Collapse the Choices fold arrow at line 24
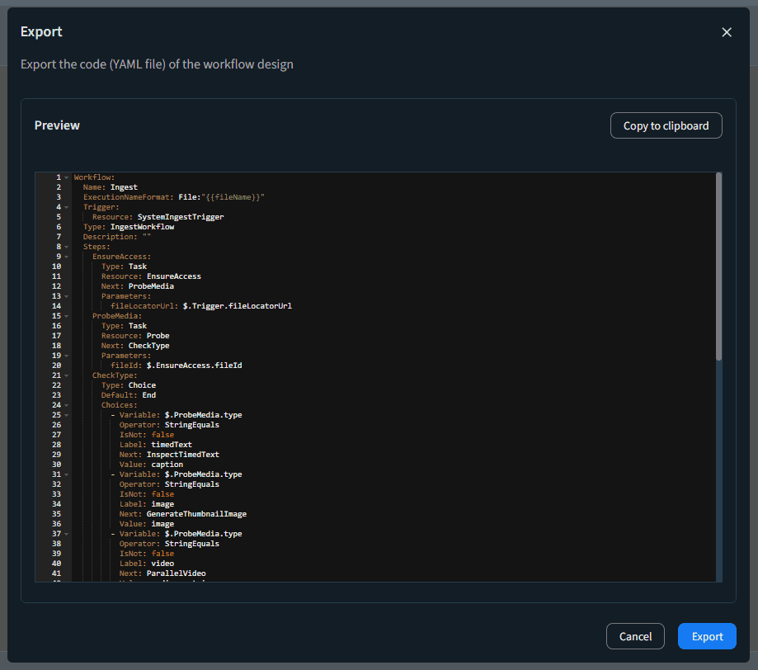Image resolution: width=758 pixels, height=670 pixels. (66, 405)
